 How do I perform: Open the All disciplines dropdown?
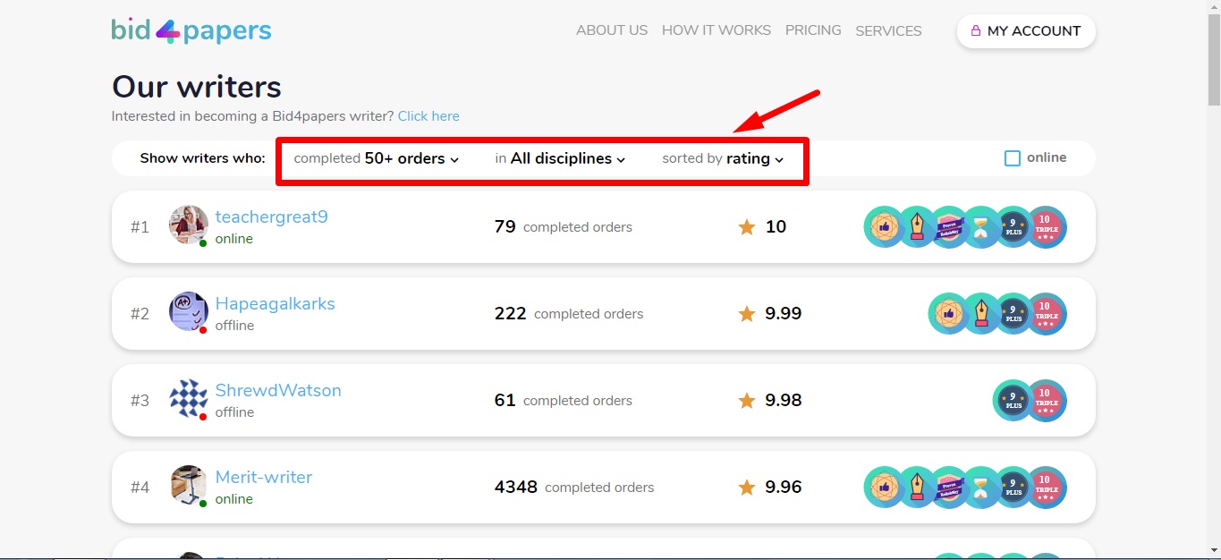(x=561, y=158)
